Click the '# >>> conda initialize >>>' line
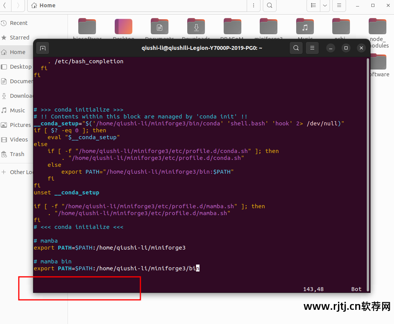This screenshot has height=324, width=394. pyautogui.click(x=79, y=110)
